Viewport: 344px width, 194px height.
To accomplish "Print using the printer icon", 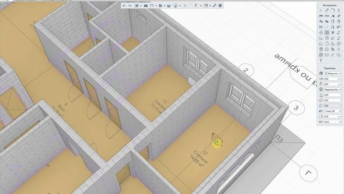I will (x=169, y=6).
